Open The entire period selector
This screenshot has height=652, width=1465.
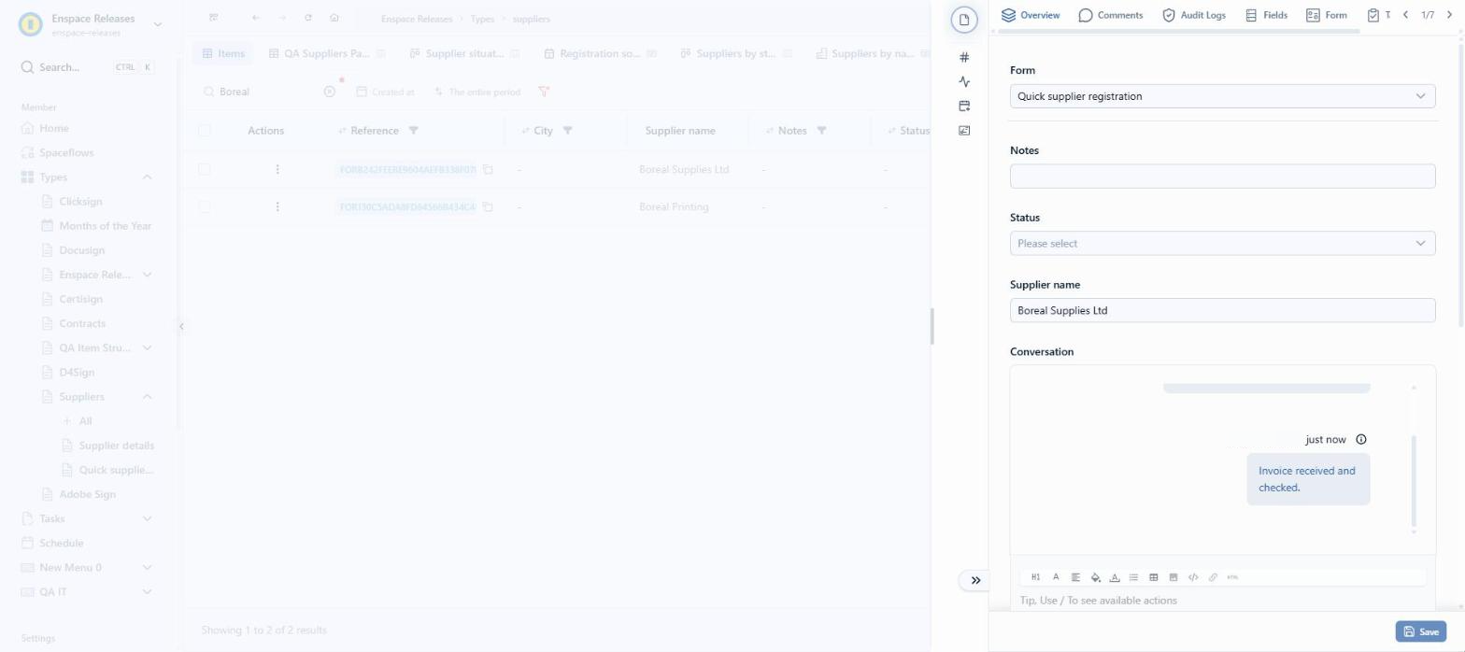(476, 92)
